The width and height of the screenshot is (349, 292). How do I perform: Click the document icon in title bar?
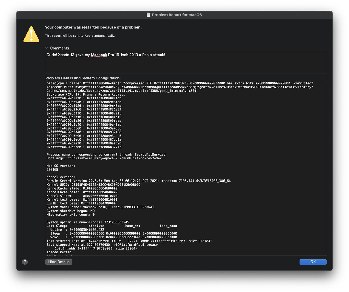149,15
